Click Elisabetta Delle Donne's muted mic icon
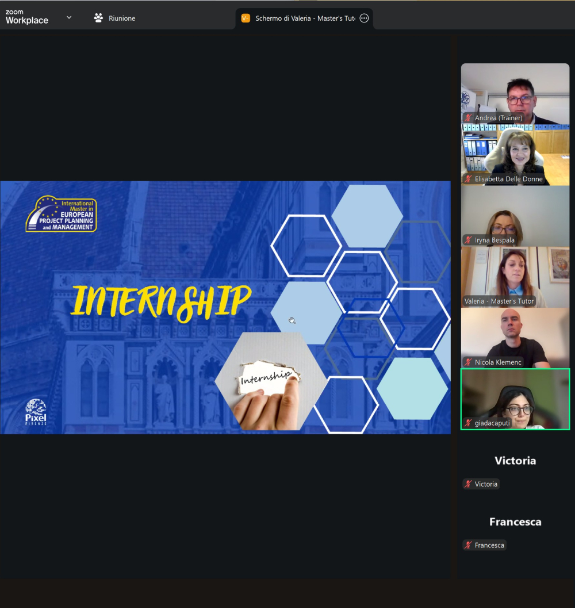Screen dimensions: 575x608 tap(469, 179)
